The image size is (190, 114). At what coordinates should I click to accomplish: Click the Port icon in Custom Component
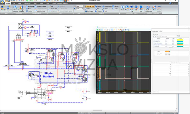[x=154, y=8]
